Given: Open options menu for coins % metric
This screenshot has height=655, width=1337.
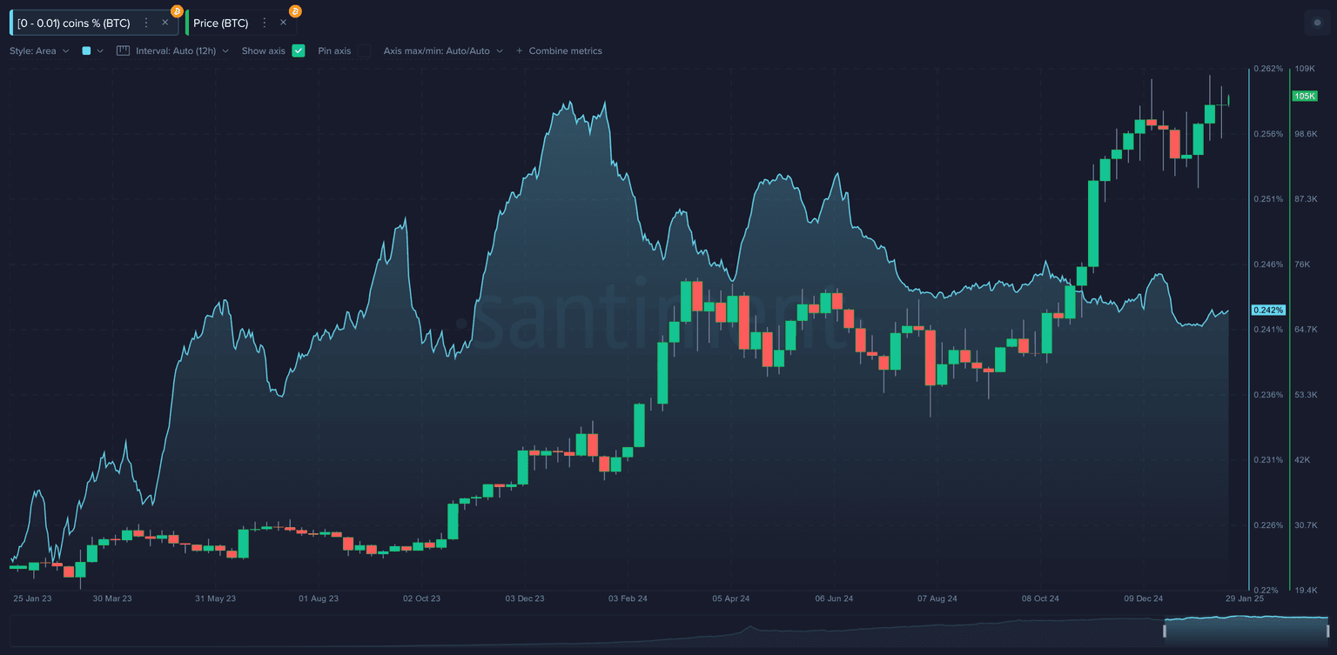Looking at the screenshot, I should point(145,23).
